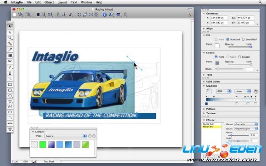
Task: Click the black square fill toolbar icon
Action: coord(39,15)
